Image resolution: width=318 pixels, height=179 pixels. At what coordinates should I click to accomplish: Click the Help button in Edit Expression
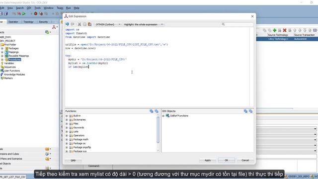click(x=73, y=160)
